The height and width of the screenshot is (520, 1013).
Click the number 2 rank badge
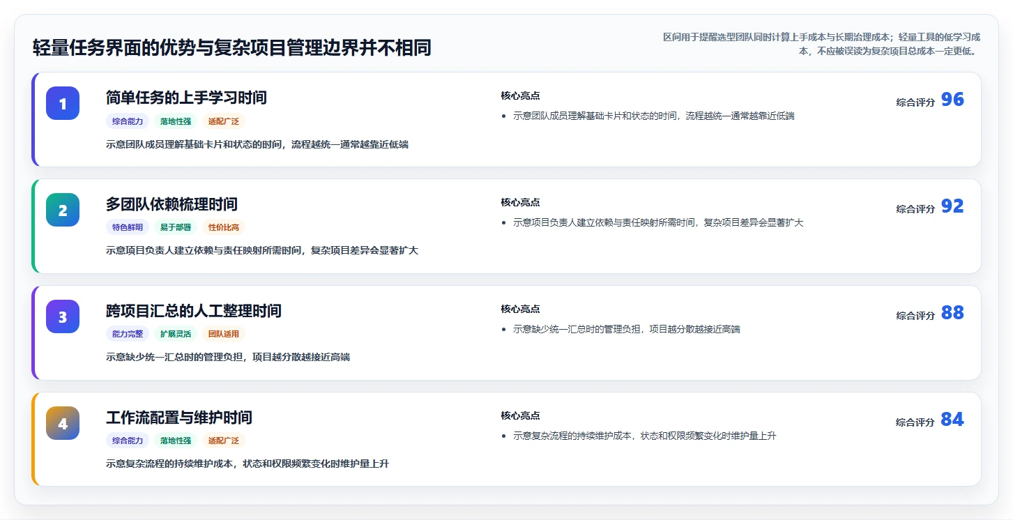tap(63, 210)
